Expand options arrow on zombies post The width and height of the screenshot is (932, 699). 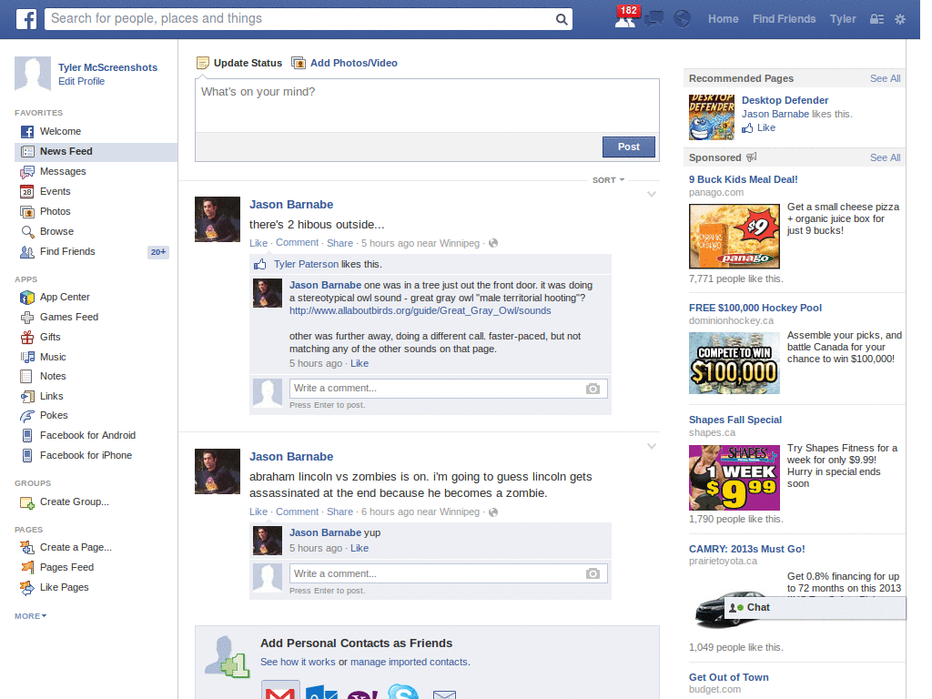pyautogui.click(x=652, y=446)
